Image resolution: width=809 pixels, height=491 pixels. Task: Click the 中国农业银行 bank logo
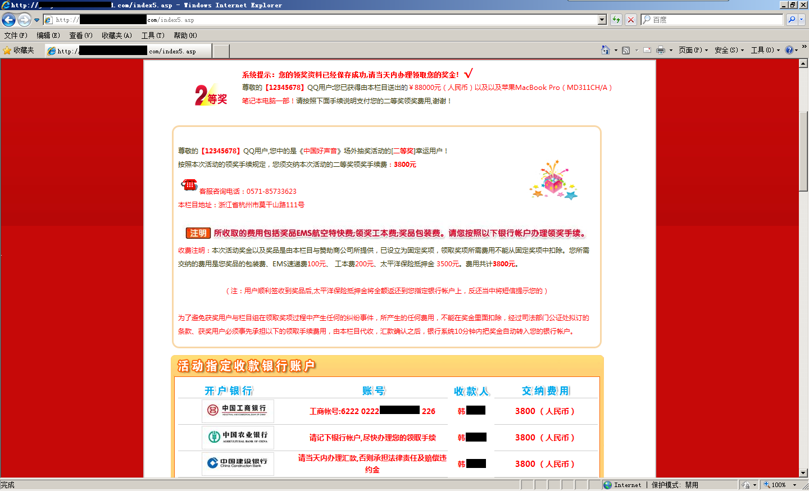(238, 437)
